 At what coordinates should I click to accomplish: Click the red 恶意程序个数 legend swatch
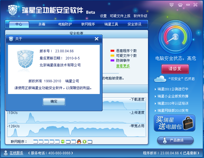(x=112, y=51)
